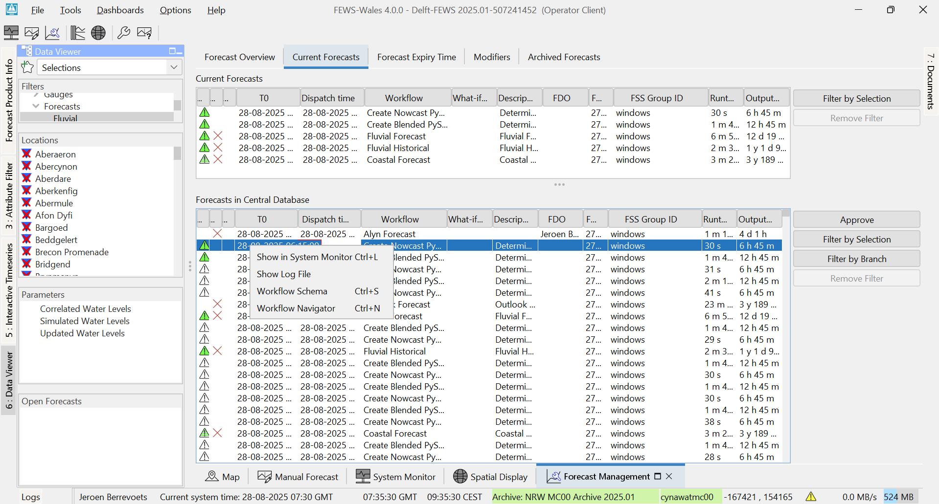
Task: Select Simulated Water Levels parameter
Action: 85,321
